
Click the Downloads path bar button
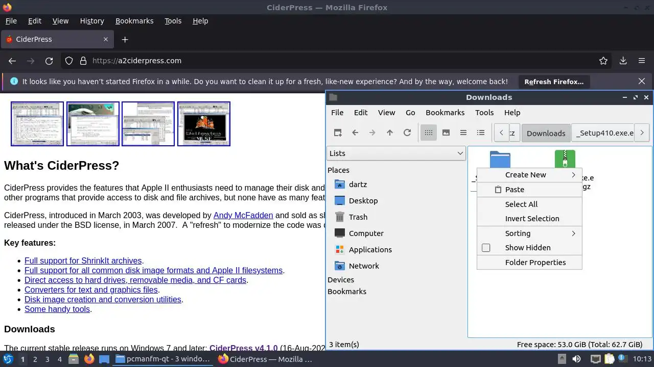click(546, 133)
